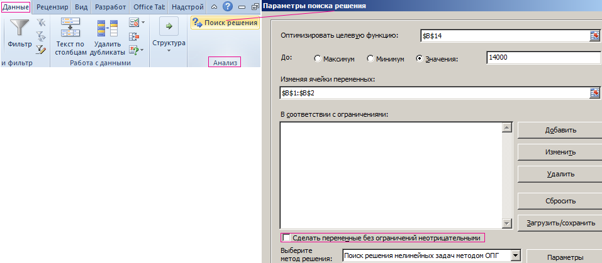Image resolution: width=602 pixels, height=263 pixels.
Task: Open Advanced filter with pencil icon
Action: point(41,49)
